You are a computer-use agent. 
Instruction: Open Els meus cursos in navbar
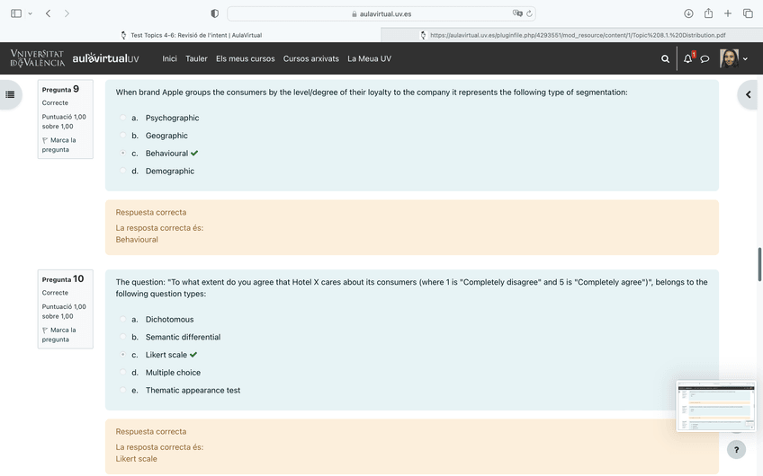coord(245,58)
